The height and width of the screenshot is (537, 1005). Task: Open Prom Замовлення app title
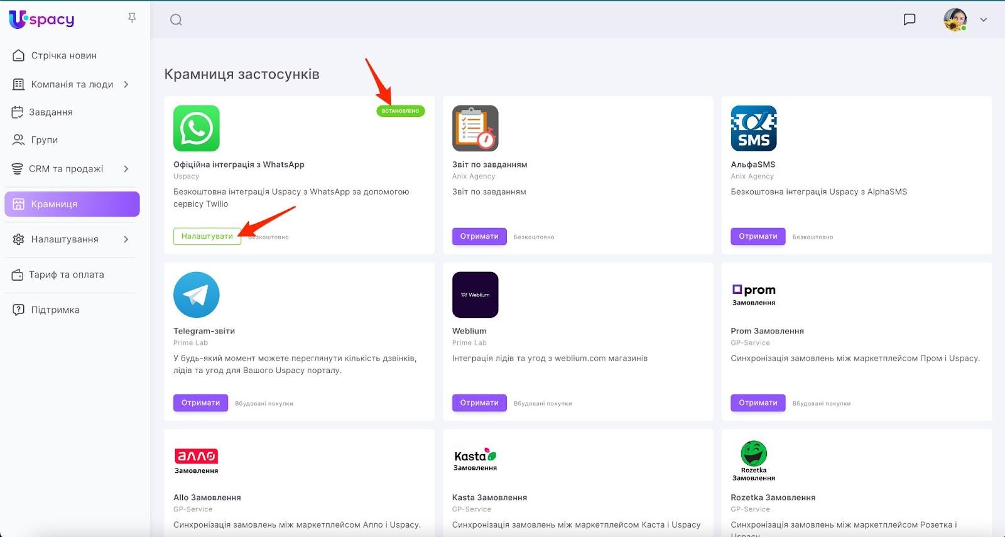pos(768,331)
